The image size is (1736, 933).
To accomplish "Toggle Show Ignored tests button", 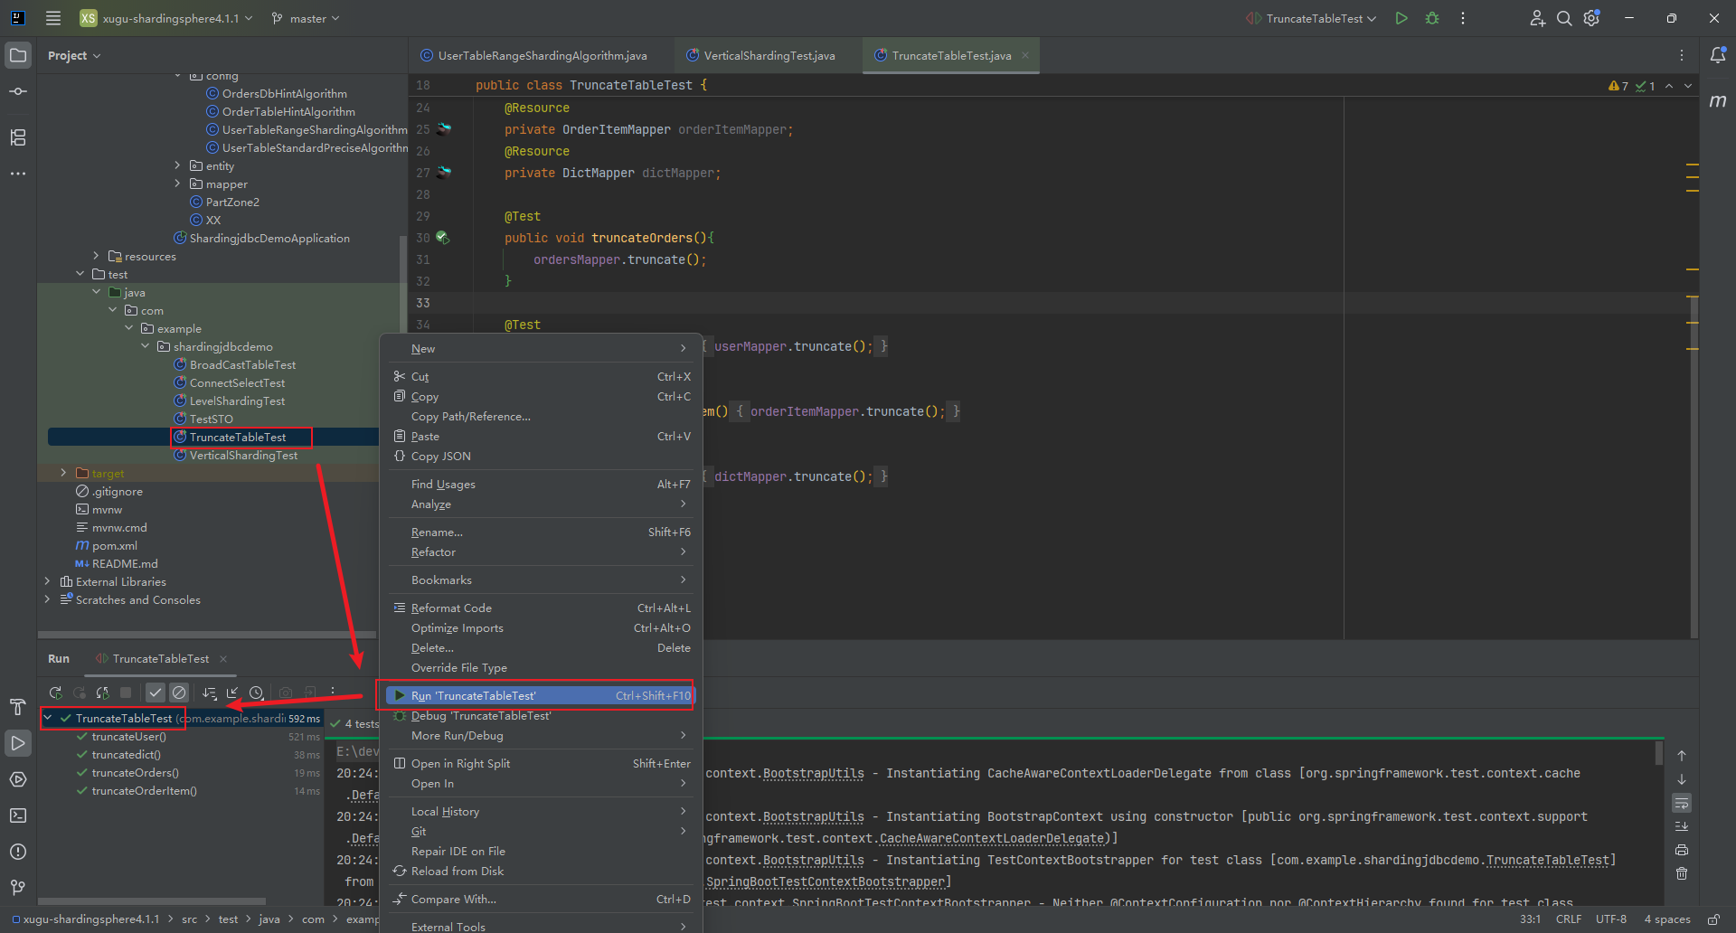I will coord(179,693).
